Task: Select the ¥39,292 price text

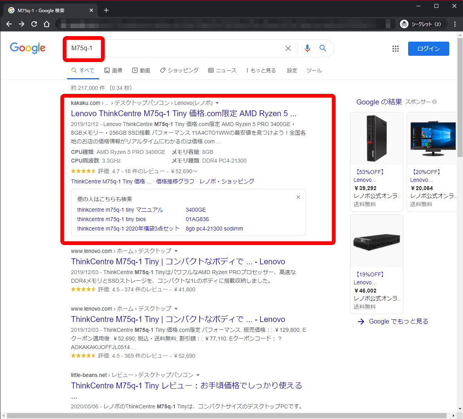Action: tap(365, 188)
